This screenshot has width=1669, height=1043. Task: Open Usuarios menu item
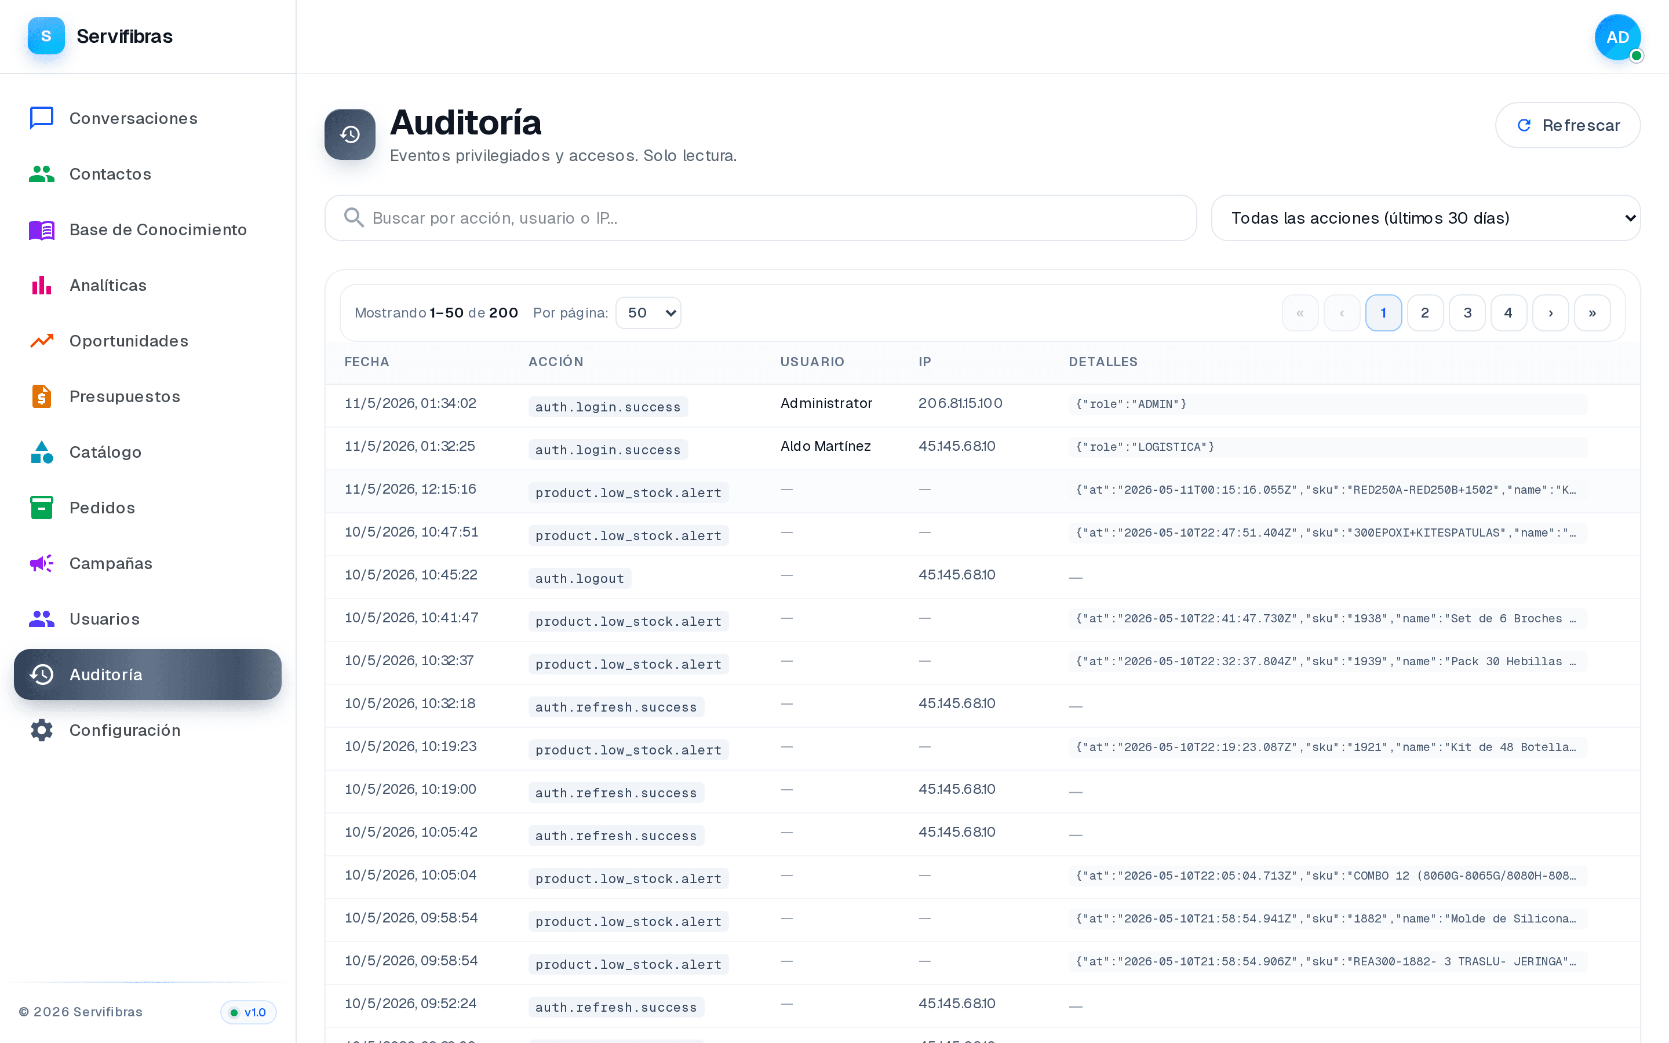click(148, 619)
